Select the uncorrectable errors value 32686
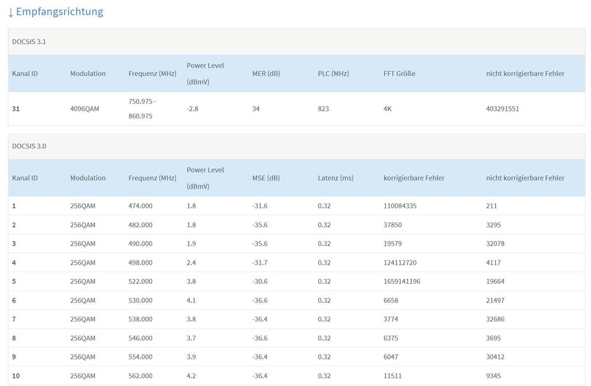Screen dimensions: 591x386 point(495,319)
